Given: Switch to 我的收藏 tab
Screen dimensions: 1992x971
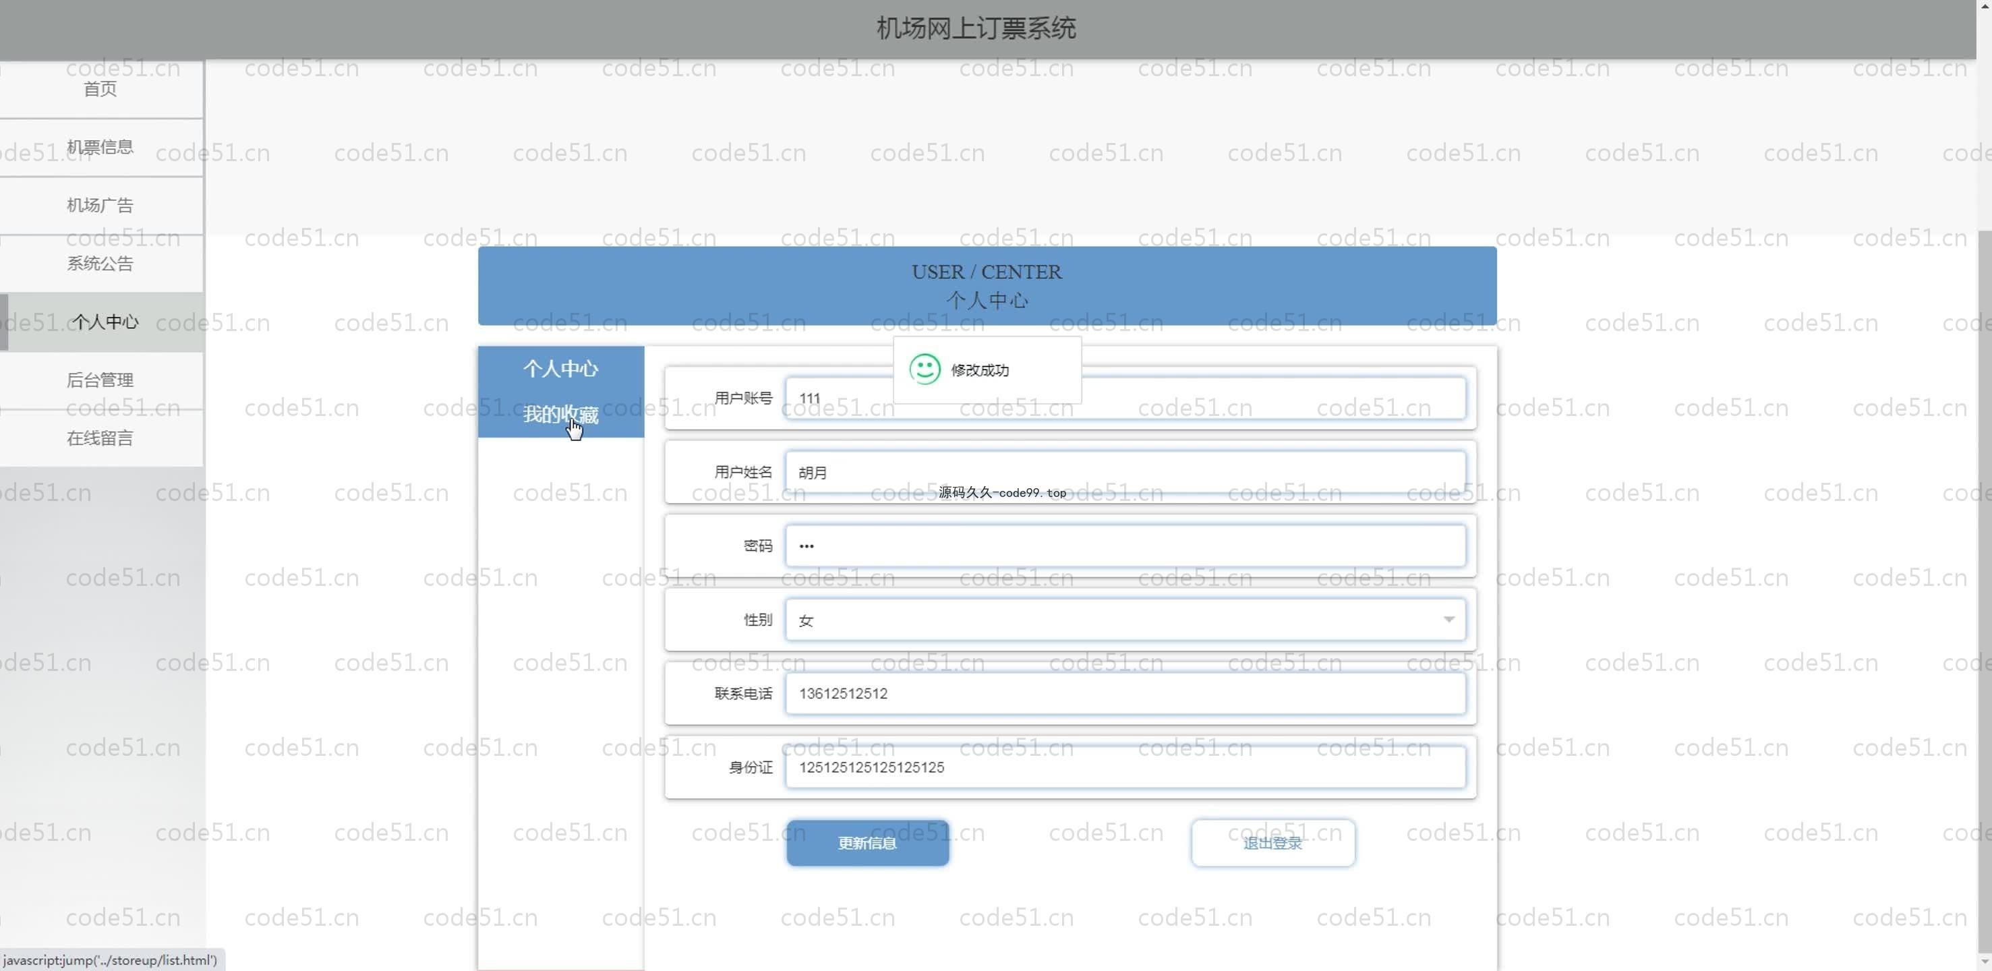Looking at the screenshot, I should point(560,415).
